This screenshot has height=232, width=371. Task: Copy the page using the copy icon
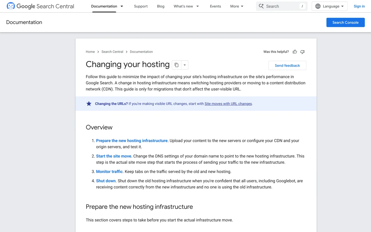click(176, 65)
